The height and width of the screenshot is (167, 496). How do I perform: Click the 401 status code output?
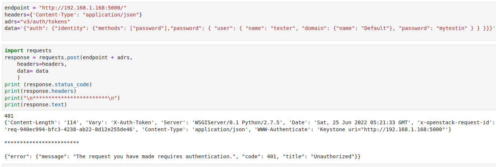pos(9,116)
